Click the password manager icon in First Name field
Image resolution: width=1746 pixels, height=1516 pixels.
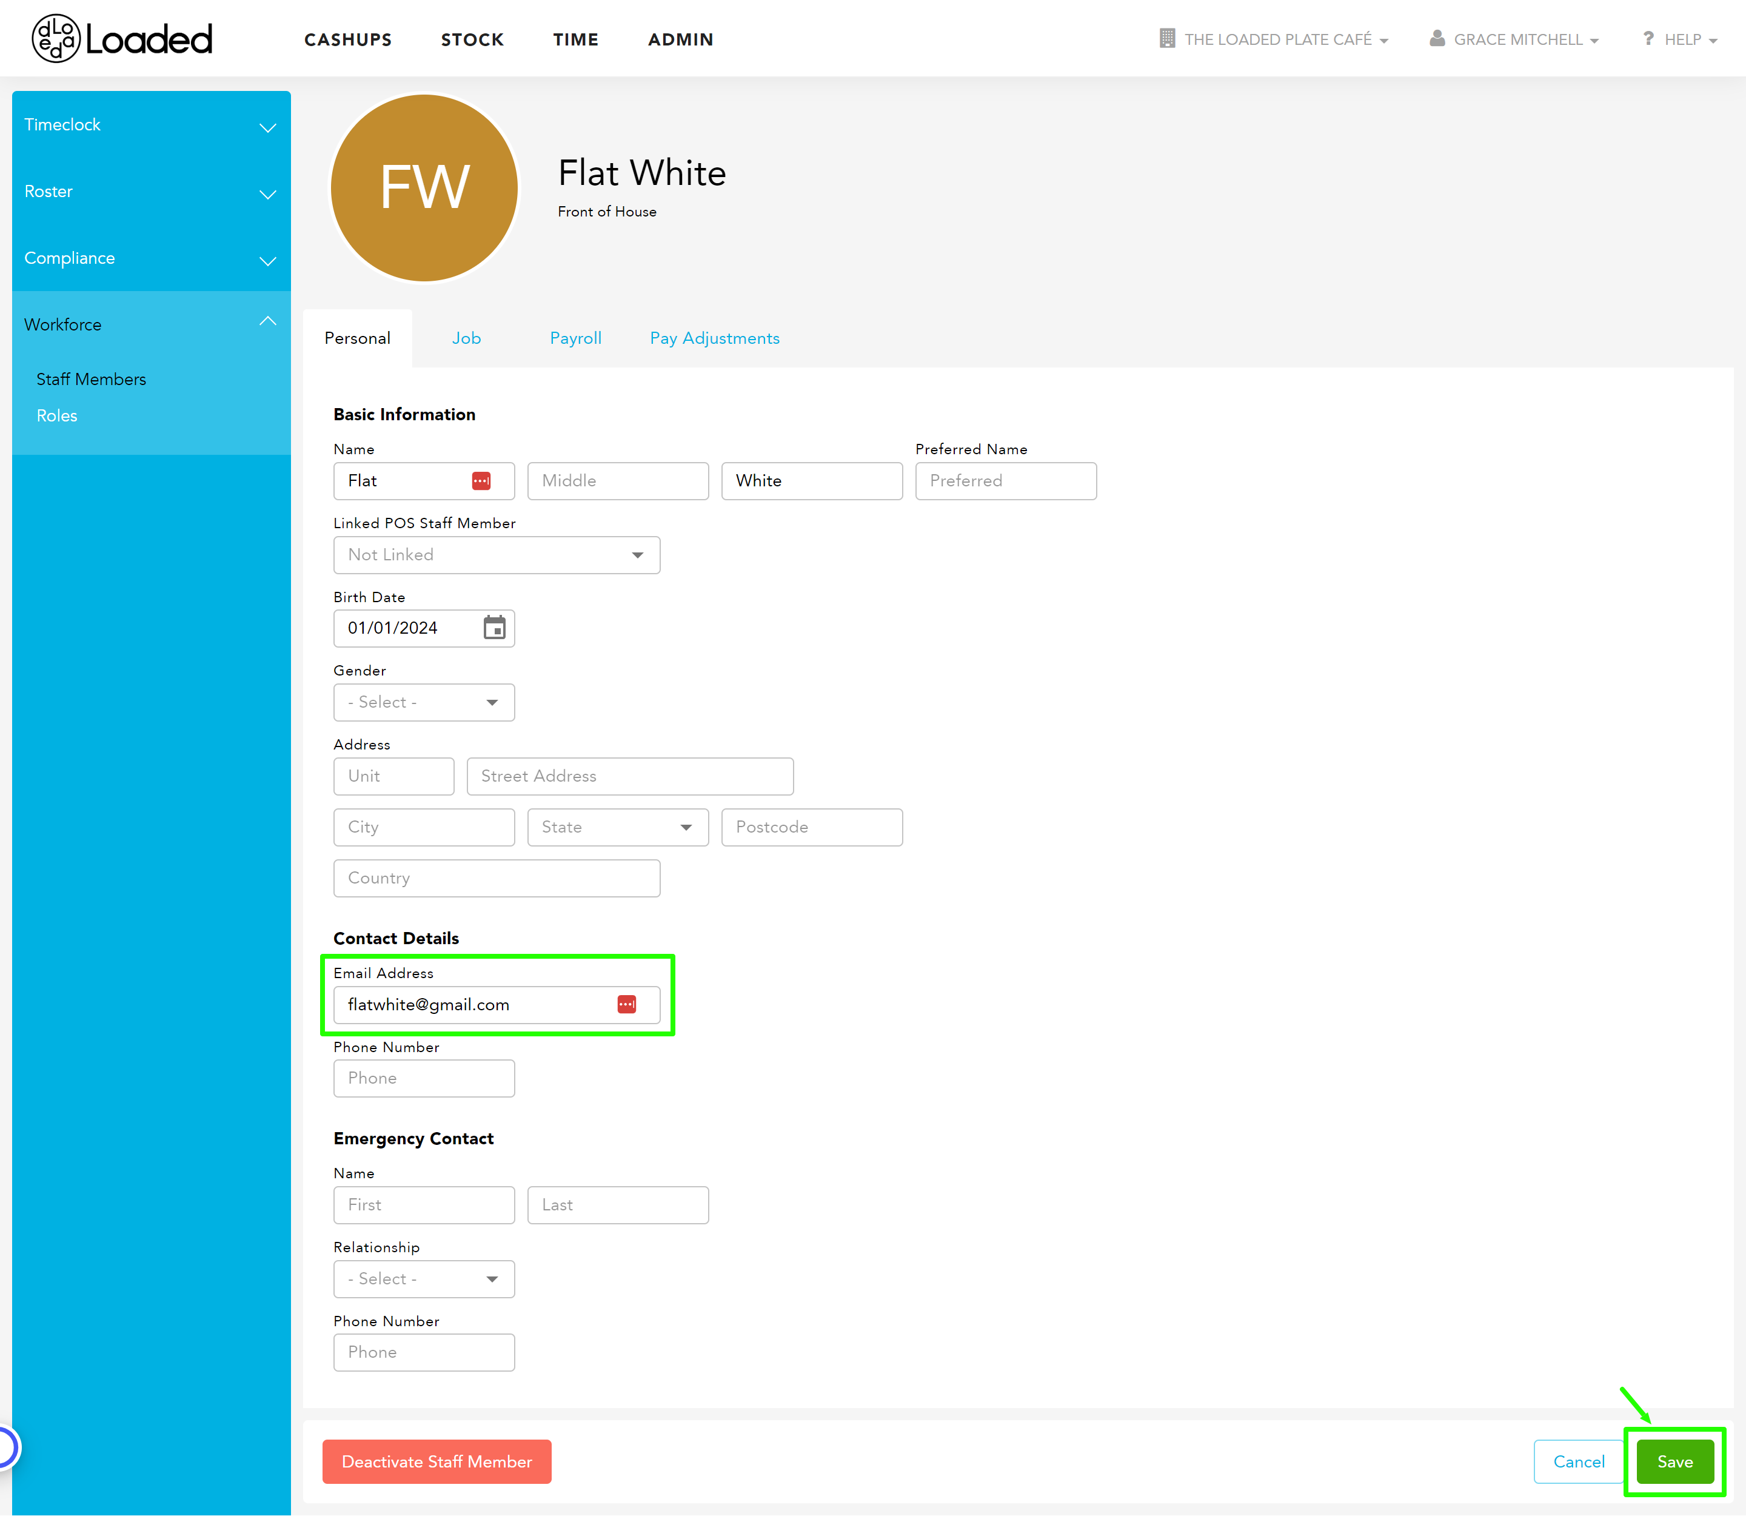(481, 480)
